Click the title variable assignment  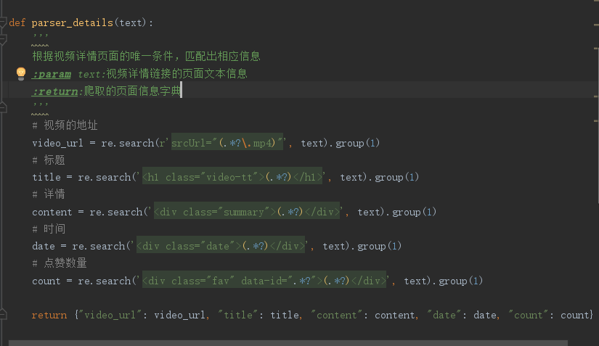coord(46,178)
